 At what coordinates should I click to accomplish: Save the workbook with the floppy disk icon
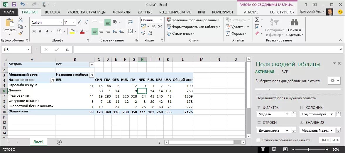click(x=14, y=4)
